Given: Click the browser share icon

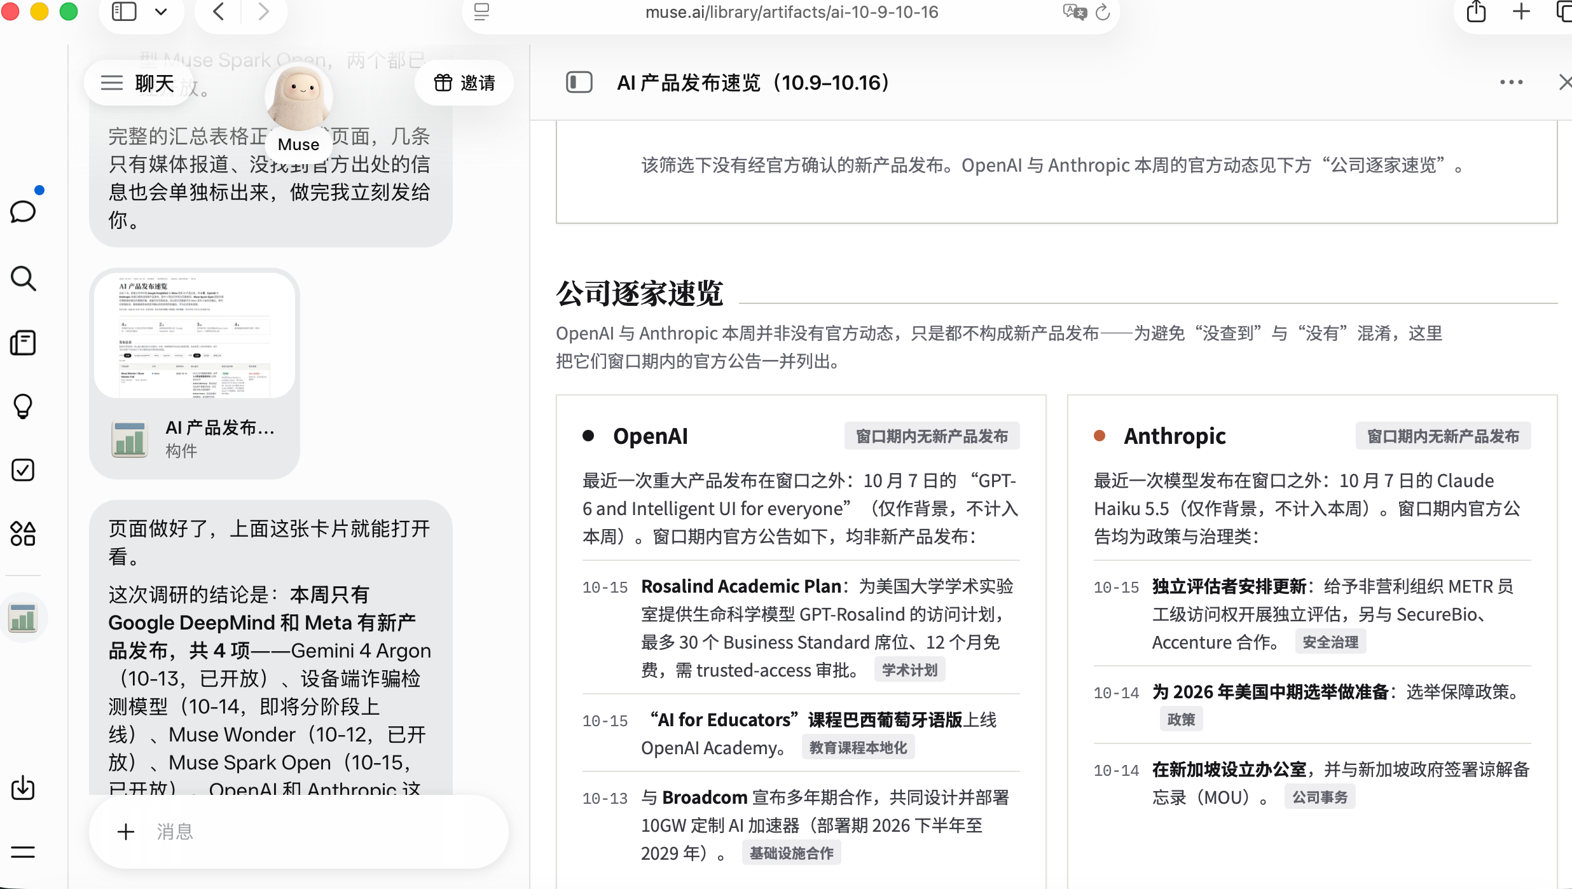Looking at the screenshot, I should [x=1477, y=12].
